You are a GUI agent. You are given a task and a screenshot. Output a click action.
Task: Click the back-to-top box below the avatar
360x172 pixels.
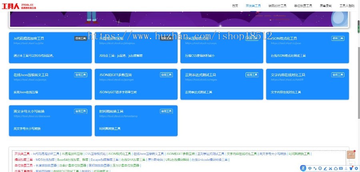click(x=351, y=163)
